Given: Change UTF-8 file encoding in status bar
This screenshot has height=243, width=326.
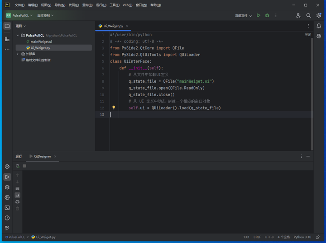Looking at the screenshot, I should (269, 237).
